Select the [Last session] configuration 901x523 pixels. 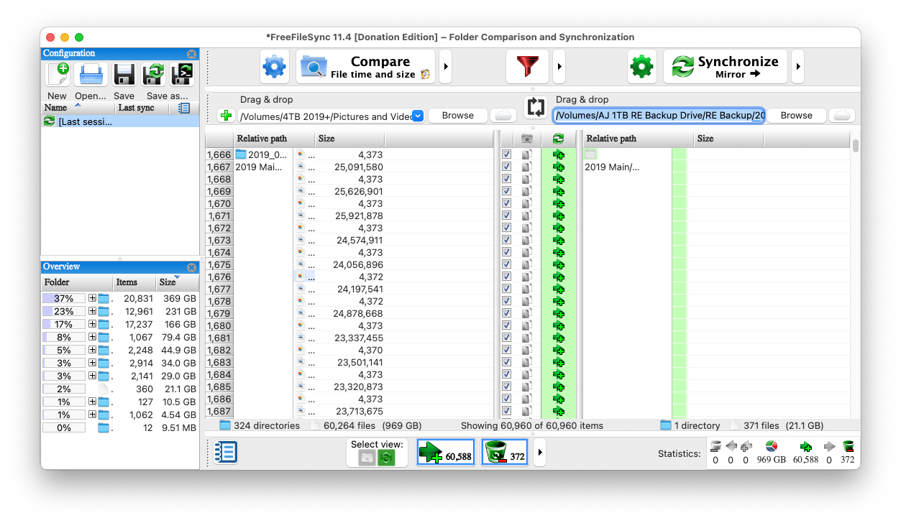click(x=120, y=121)
